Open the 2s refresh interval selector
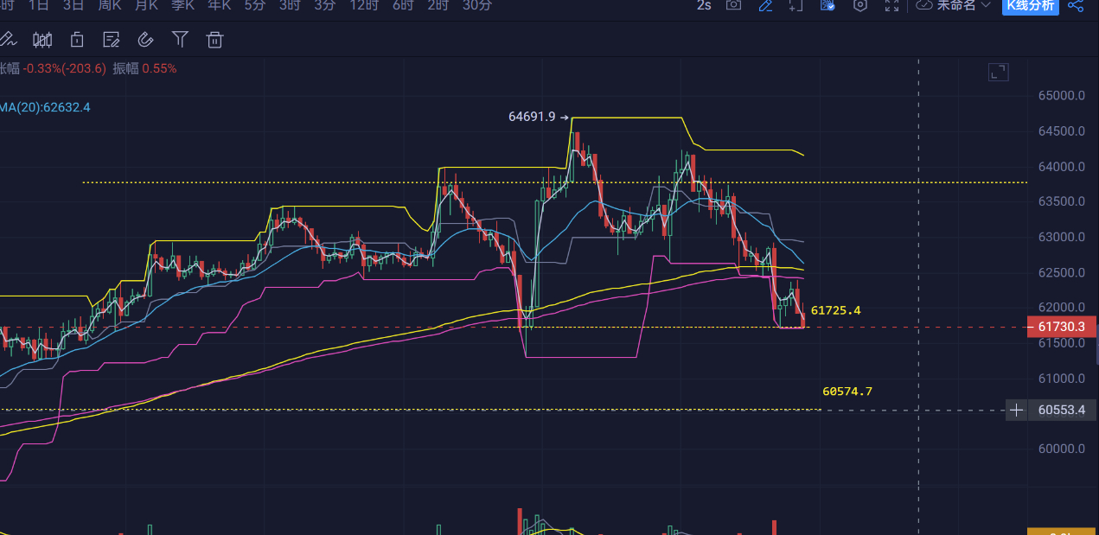The width and height of the screenshot is (1099, 535). pyautogui.click(x=704, y=5)
